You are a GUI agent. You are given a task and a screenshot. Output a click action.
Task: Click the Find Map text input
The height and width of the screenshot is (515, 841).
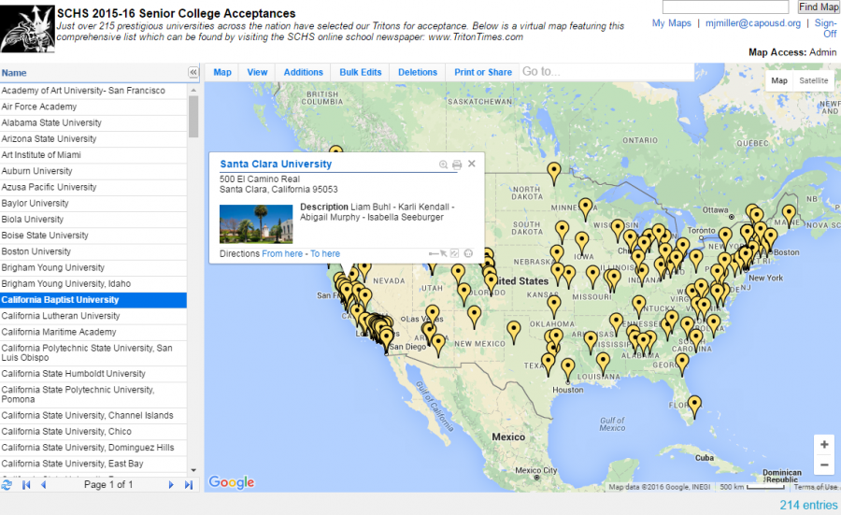[x=725, y=7]
